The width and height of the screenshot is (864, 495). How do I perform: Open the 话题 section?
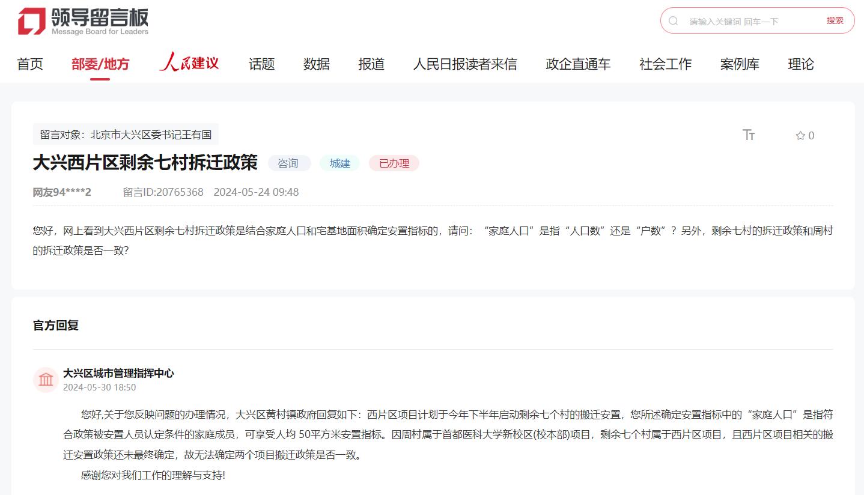pyautogui.click(x=262, y=64)
